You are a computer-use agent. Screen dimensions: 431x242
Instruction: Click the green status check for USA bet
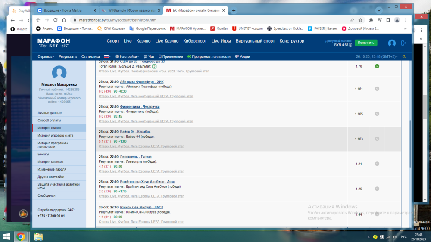tap(377, 66)
